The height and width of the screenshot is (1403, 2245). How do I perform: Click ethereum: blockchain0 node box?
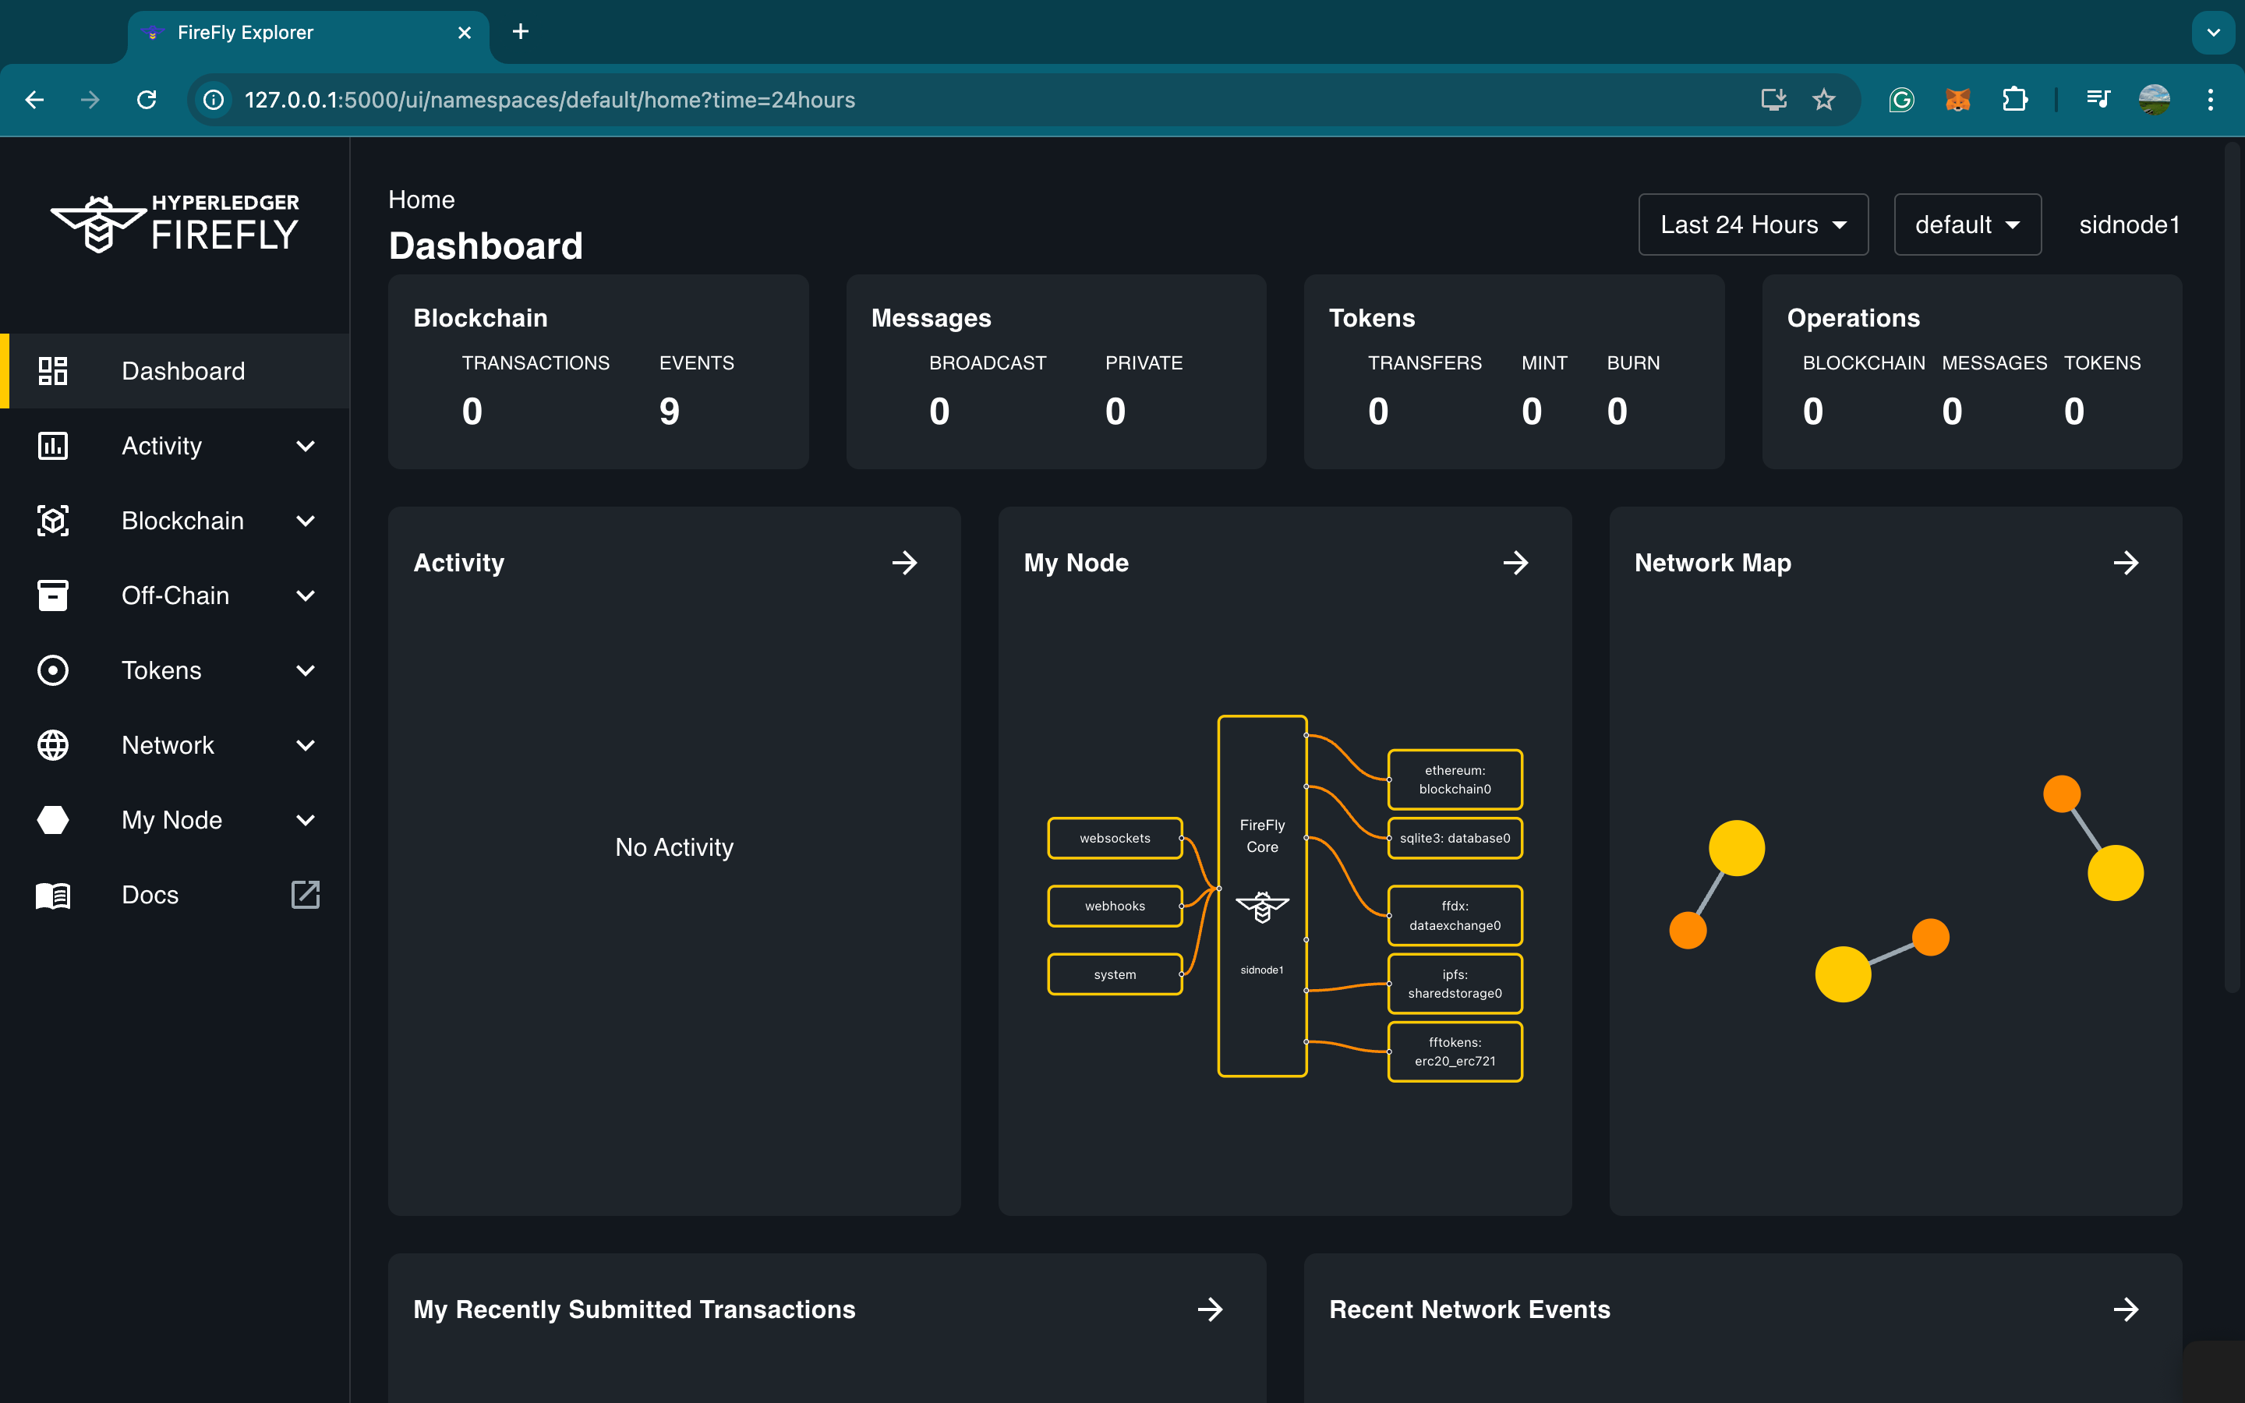[1455, 779]
